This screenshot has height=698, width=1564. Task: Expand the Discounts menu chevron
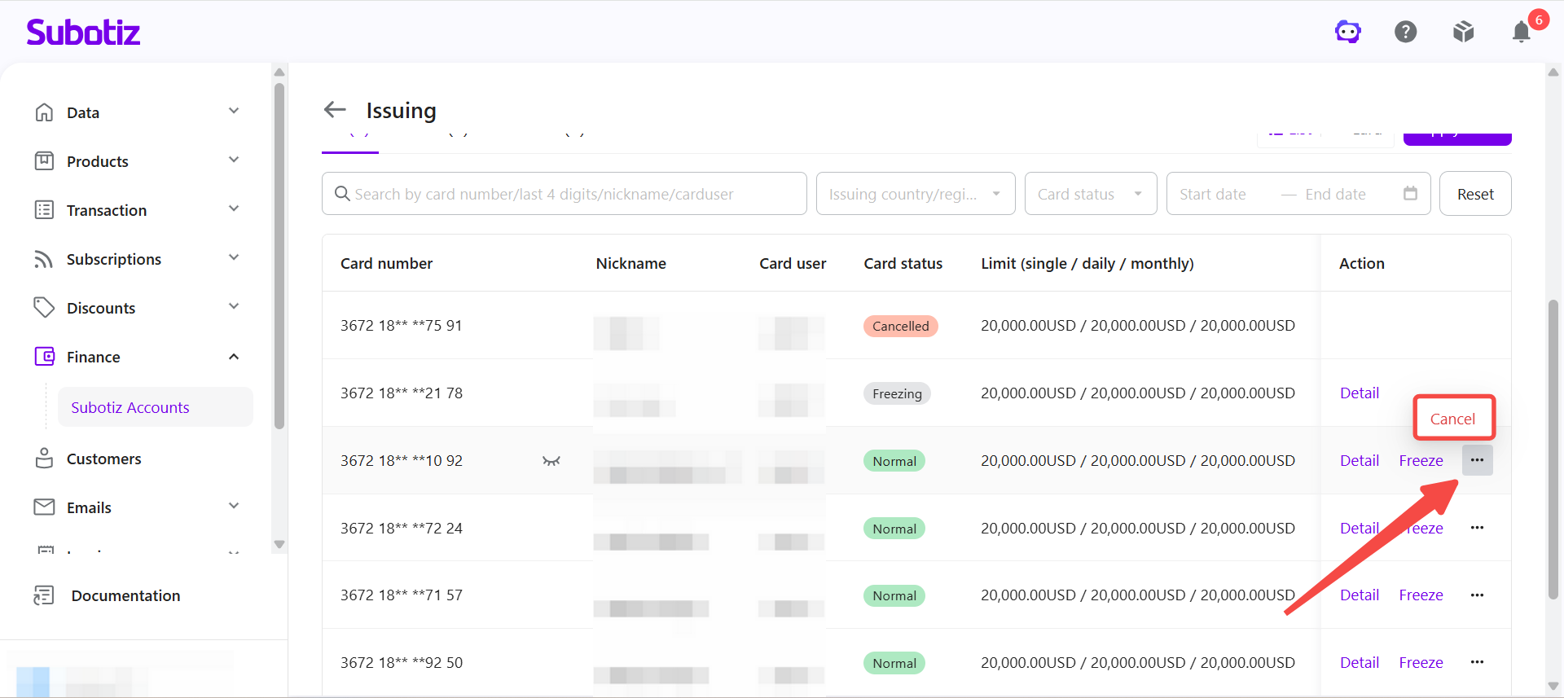tap(234, 306)
